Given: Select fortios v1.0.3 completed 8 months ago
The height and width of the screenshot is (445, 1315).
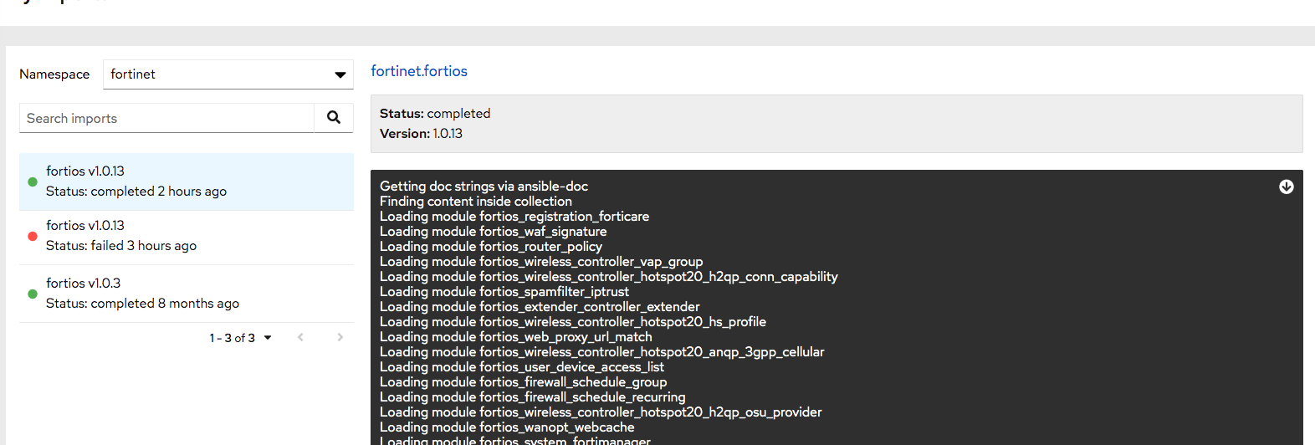Looking at the screenshot, I should [187, 294].
